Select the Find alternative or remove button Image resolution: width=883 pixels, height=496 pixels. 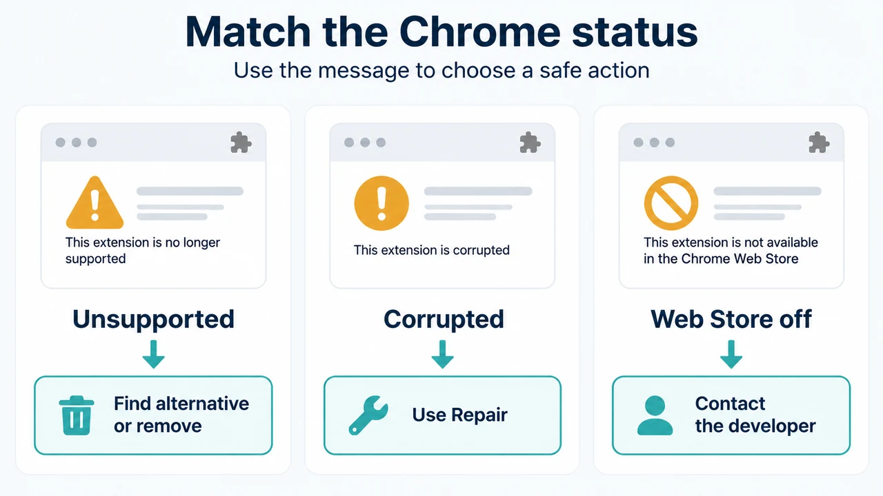[153, 415]
